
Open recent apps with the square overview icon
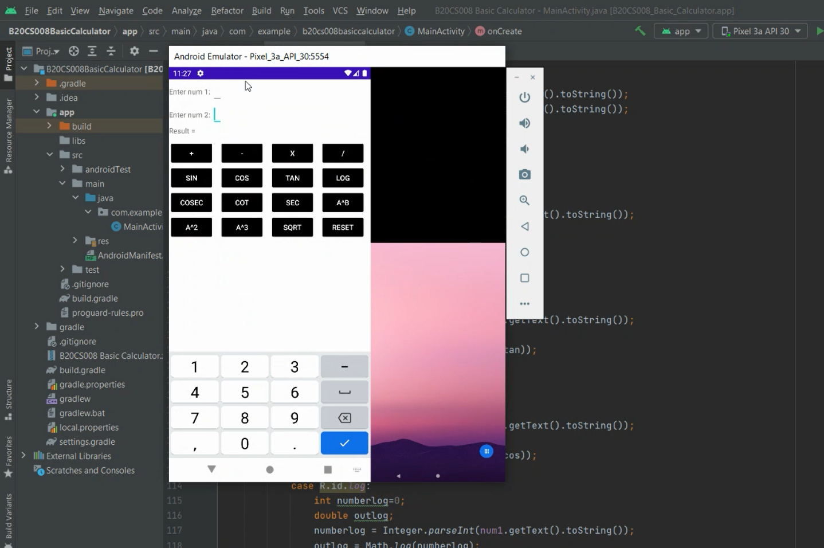524,277
